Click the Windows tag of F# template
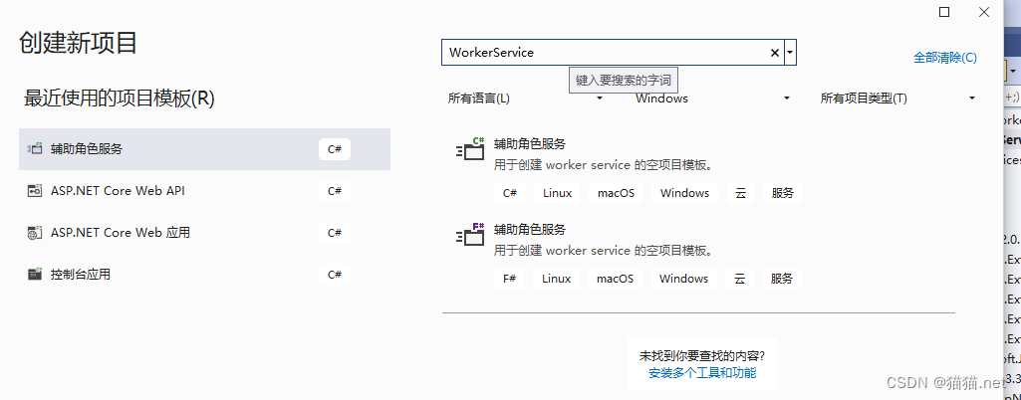The image size is (1021, 400). [x=683, y=279]
